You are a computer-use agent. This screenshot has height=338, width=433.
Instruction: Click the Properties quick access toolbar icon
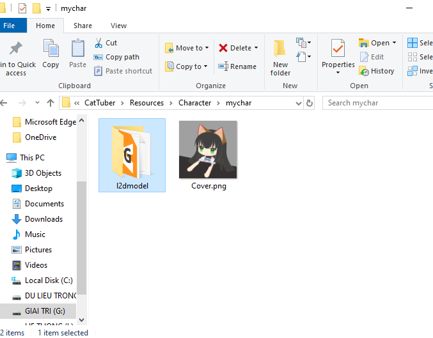22,8
